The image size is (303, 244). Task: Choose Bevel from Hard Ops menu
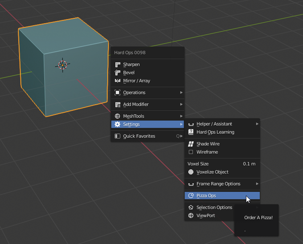pyautogui.click(x=147, y=73)
